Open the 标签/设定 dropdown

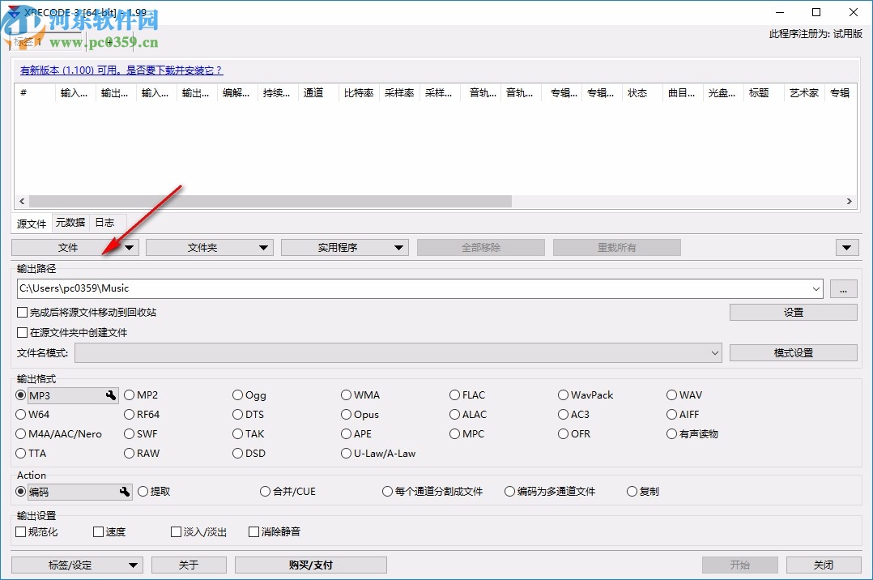tap(131, 565)
